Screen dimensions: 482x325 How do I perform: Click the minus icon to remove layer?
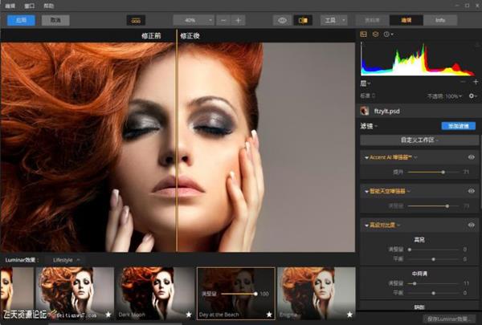tap(463, 83)
